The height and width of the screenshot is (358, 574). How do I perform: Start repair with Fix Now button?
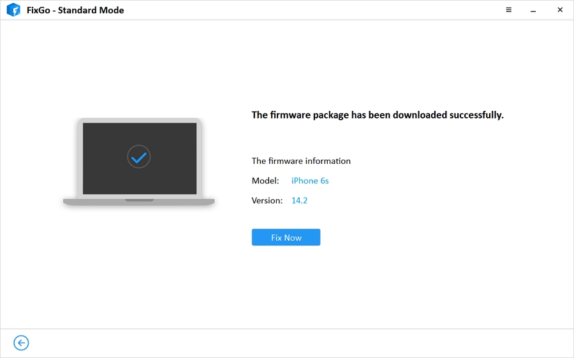(286, 238)
